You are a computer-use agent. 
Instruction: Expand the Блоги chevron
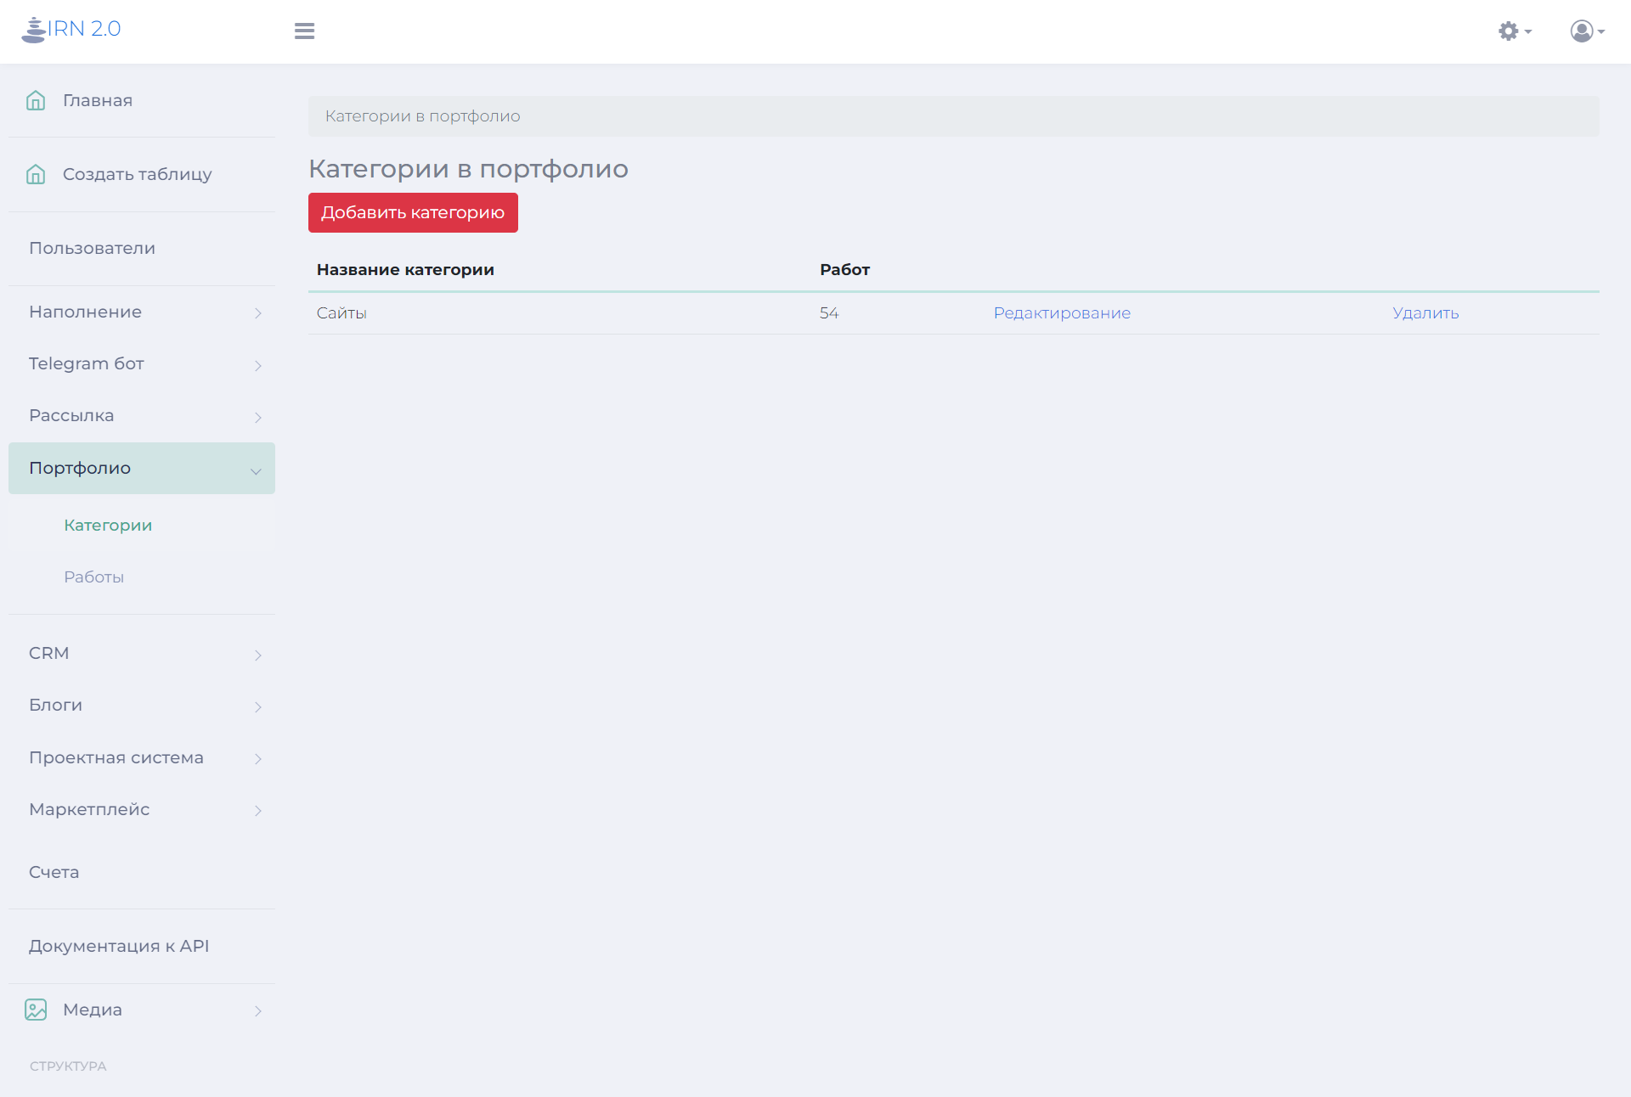point(257,706)
